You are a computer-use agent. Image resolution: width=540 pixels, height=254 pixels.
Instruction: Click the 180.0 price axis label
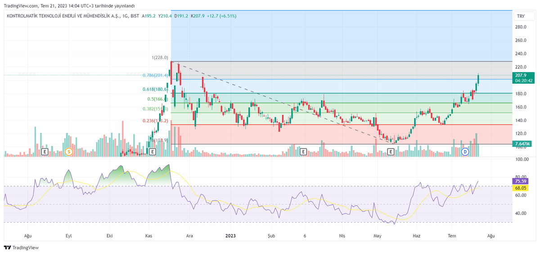click(x=521, y=94)
